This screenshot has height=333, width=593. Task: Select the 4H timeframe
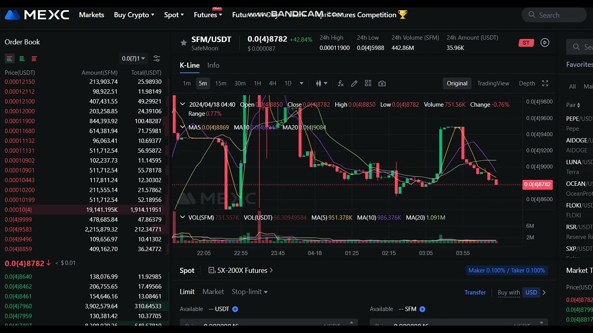pyautogui.click(x=272, y=83)
